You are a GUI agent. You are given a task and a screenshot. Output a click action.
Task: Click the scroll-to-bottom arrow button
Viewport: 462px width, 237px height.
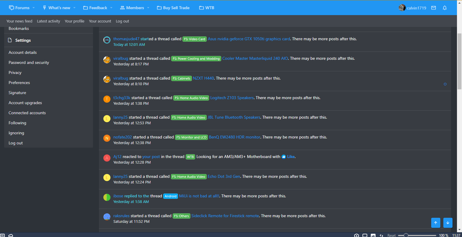click(x=448, y=223)
